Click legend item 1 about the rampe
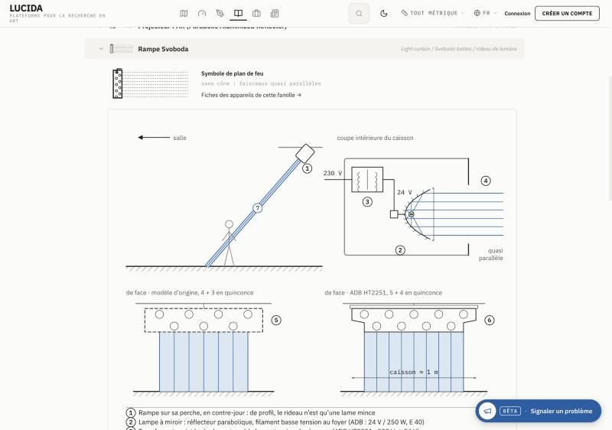This screenshot has width=612, height=430. 251,412
